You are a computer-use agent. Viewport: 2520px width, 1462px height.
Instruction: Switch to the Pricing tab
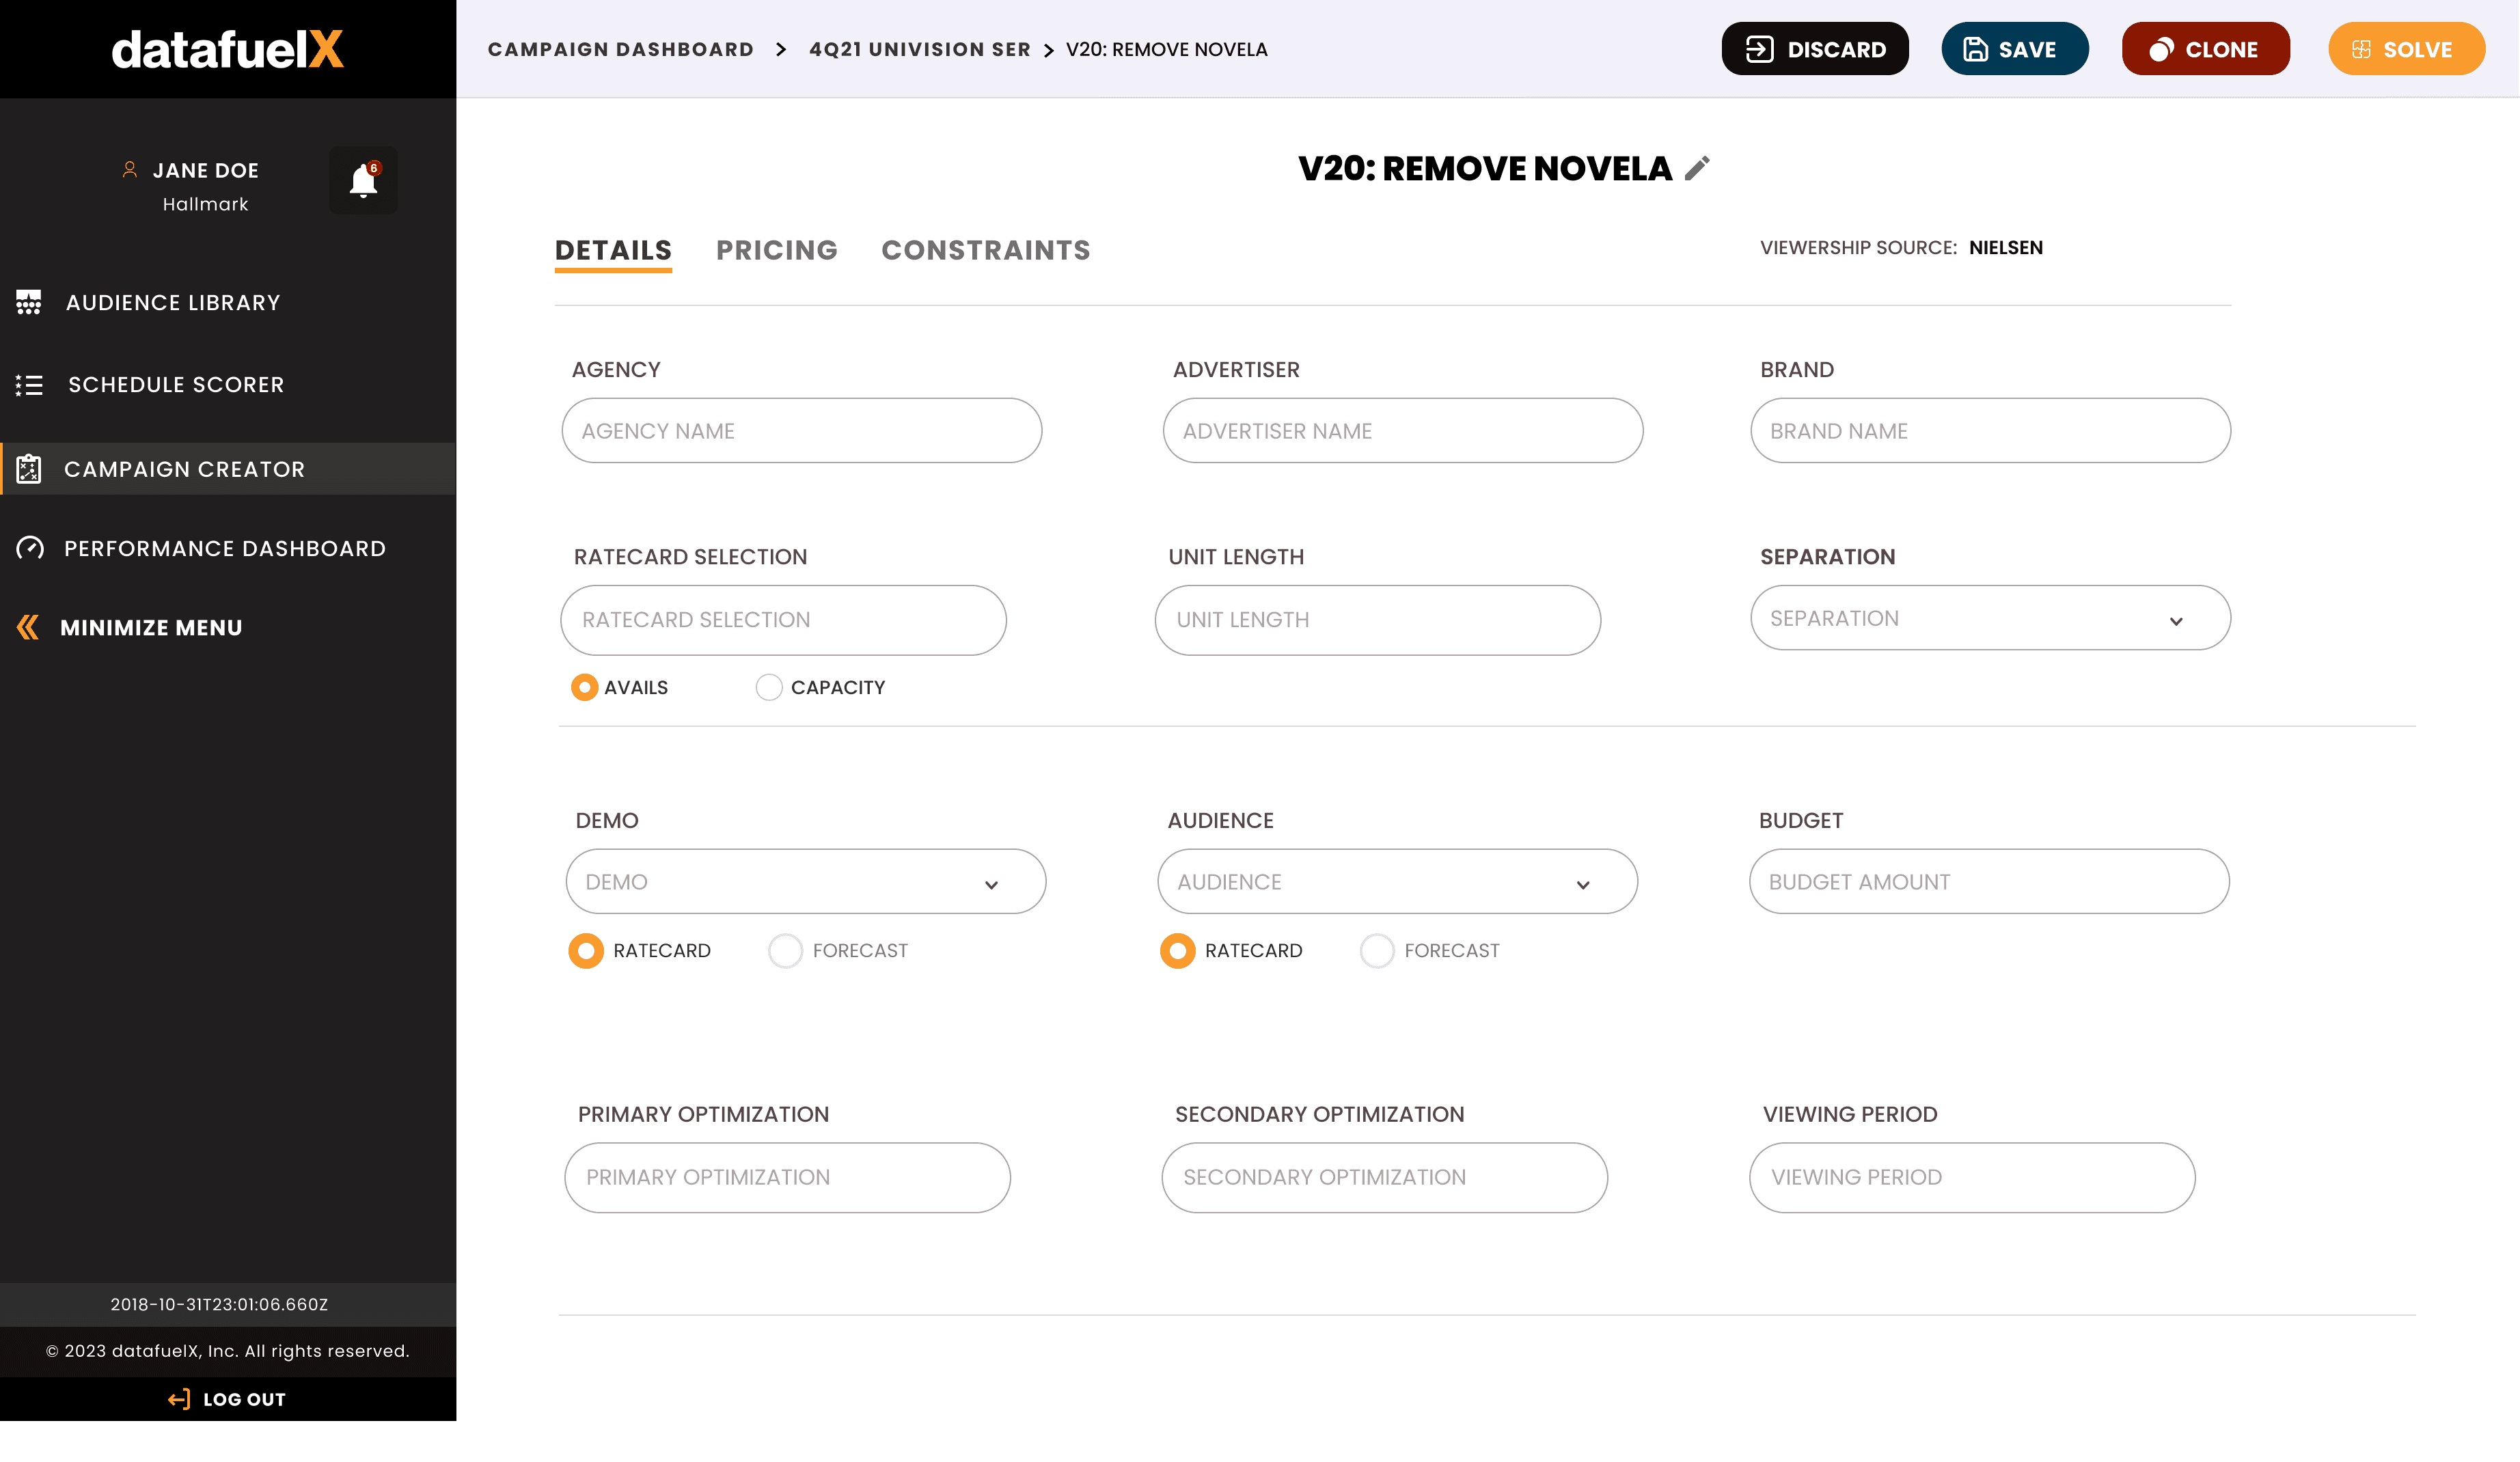[x=777, y=250]
